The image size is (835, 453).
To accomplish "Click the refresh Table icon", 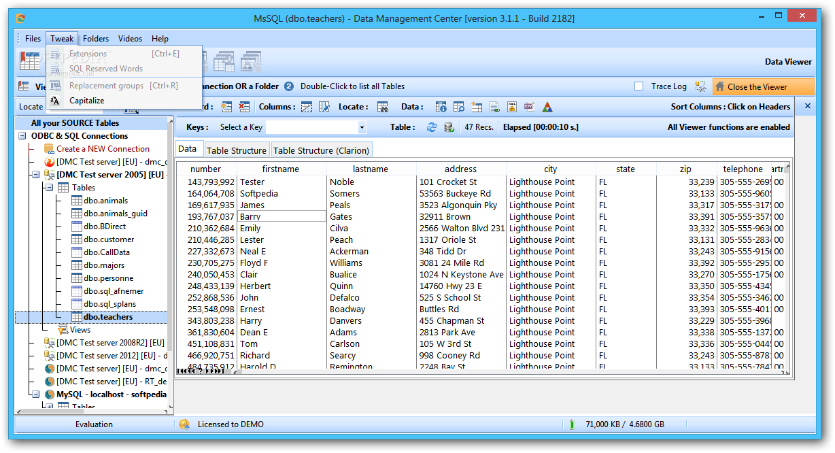I will tap(432, 127).
